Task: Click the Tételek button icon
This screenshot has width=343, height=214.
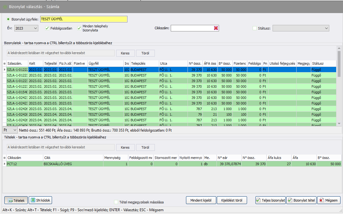Action: [10, 200]
